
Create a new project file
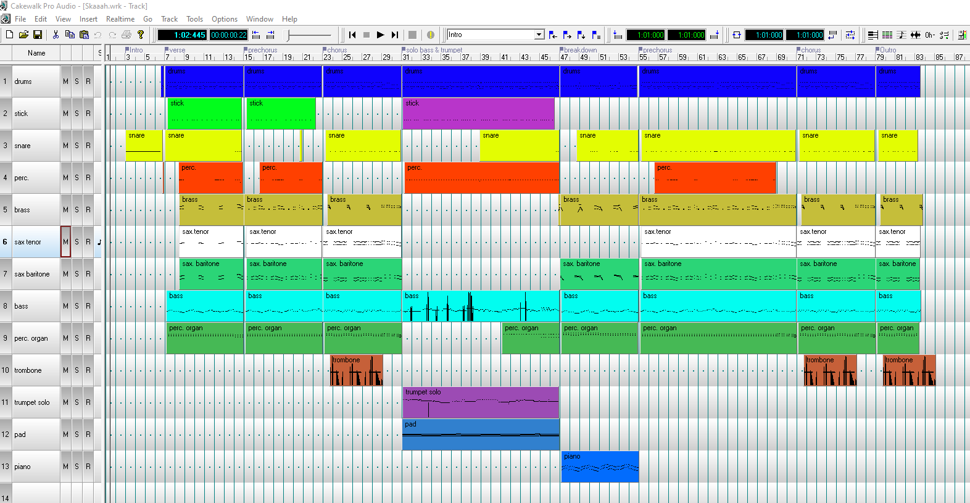(9, 35)
